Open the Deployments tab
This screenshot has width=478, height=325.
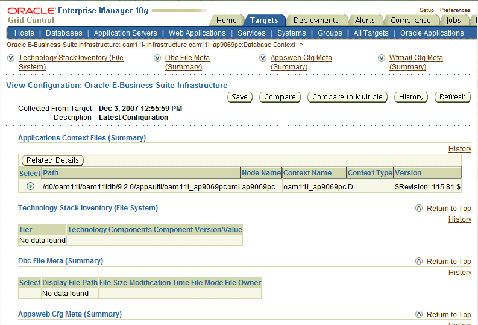tap(316, 21)
